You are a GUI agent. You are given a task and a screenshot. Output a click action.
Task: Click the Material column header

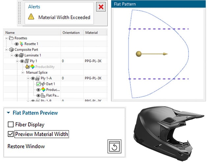point(91,33)
